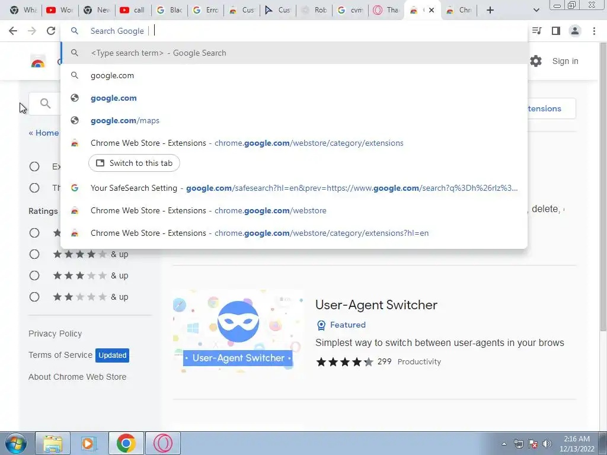Open the Chrome three-dot menu
The image size is (607, 455).
pos(594,31)
